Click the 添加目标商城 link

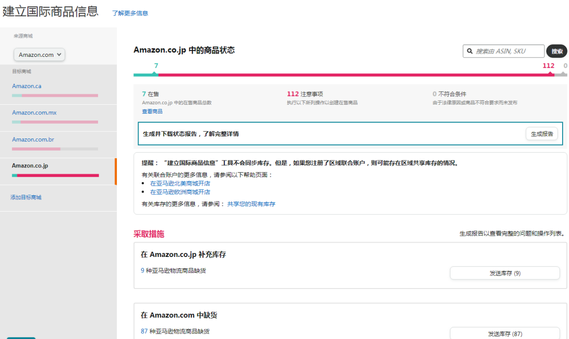pos(26,197)
